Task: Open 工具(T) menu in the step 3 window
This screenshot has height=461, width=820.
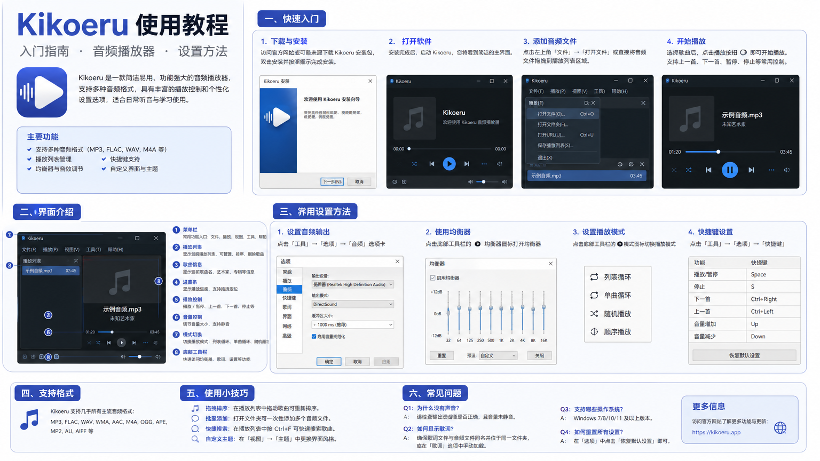Action: (600, 91)
